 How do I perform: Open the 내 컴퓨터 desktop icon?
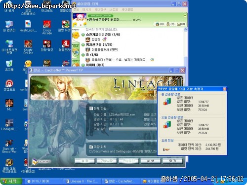click(9, 26)
